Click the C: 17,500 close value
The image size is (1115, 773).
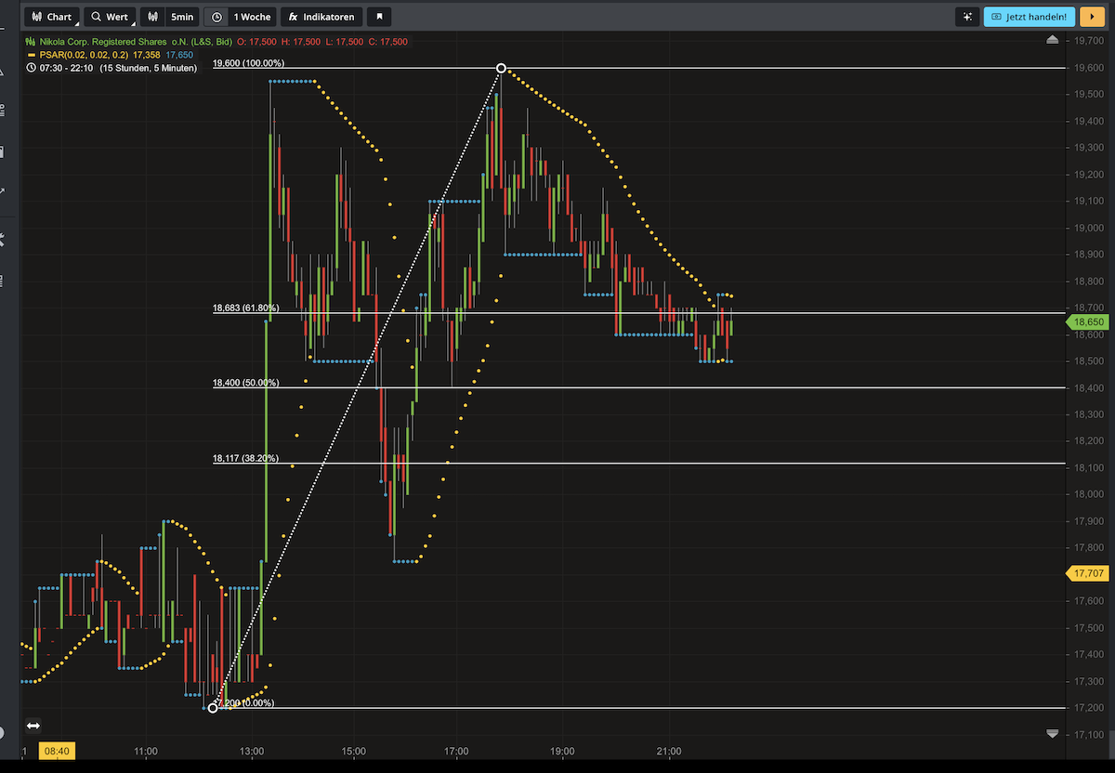pyautogui.click(x=387, y=42)
